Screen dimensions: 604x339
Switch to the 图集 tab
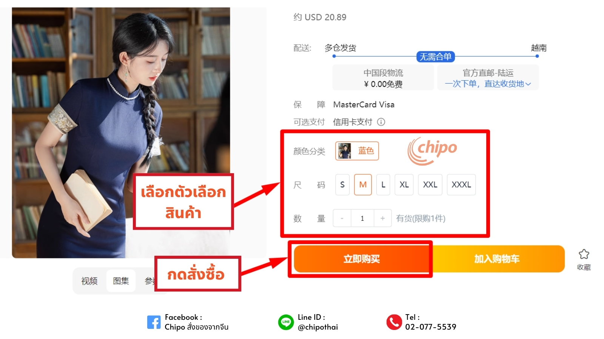pos(121,281)
